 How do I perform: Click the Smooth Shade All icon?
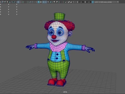pyautogui.click(x=39, y=2)
